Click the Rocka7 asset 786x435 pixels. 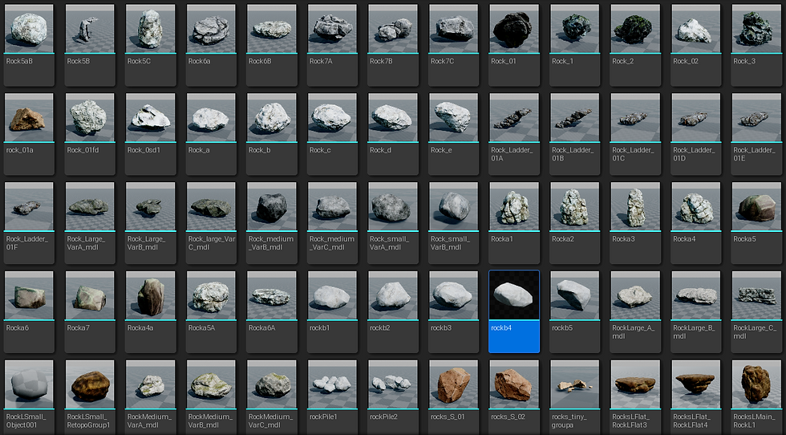pyautogui.click(x=90, y=311)
